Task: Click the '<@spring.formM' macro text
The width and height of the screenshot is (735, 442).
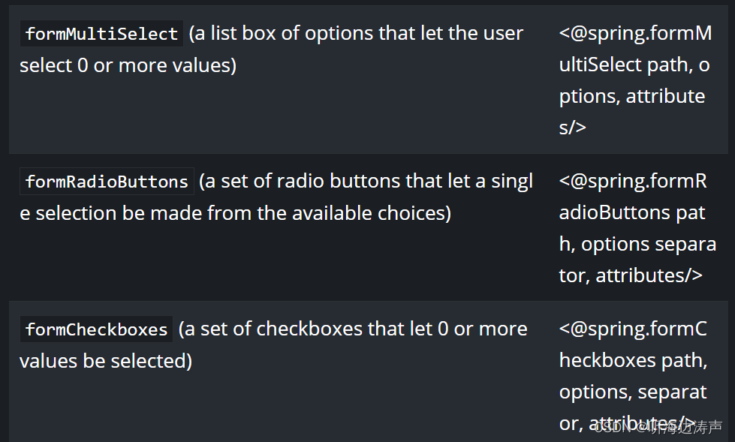Action: 635,33
